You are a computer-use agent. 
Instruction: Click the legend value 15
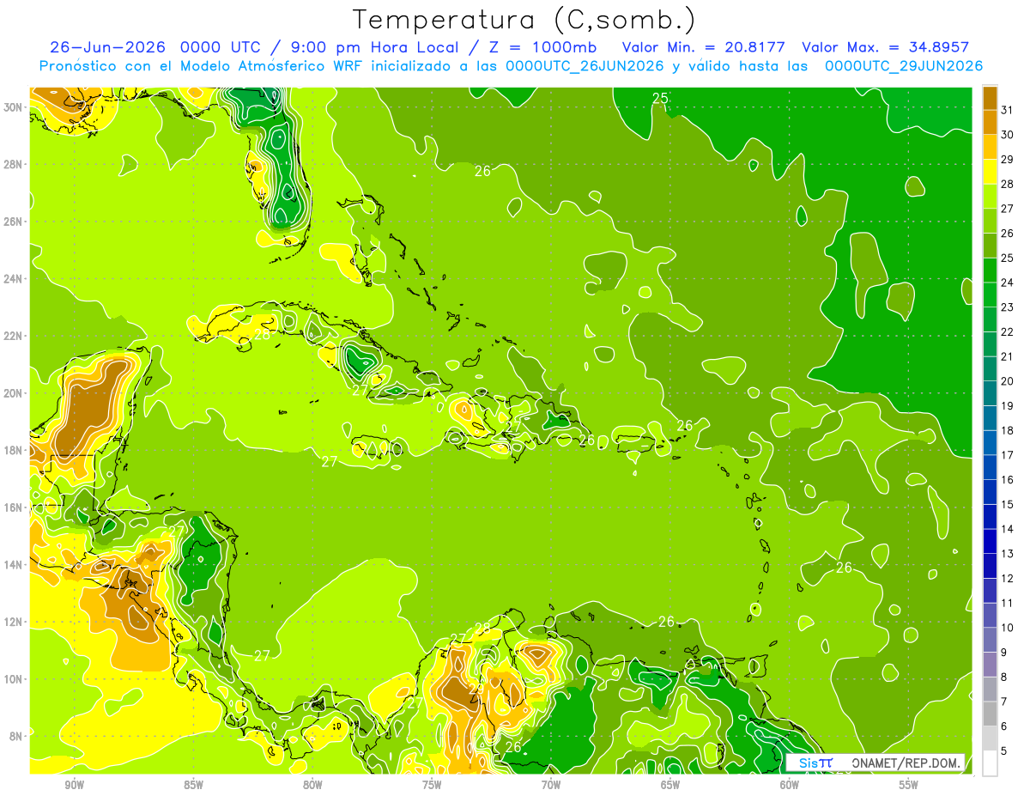[1007, 505]
